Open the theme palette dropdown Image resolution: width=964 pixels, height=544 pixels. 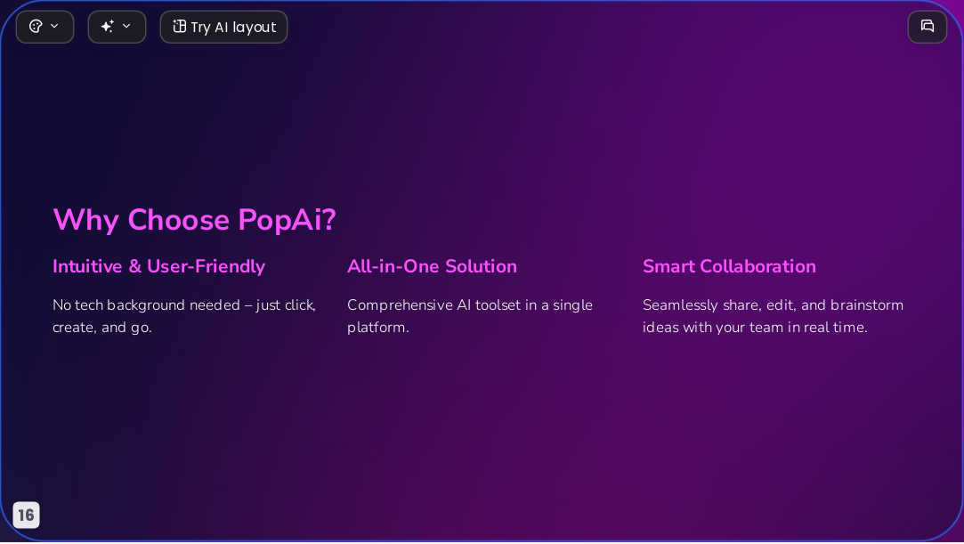(x=45, y=27)
